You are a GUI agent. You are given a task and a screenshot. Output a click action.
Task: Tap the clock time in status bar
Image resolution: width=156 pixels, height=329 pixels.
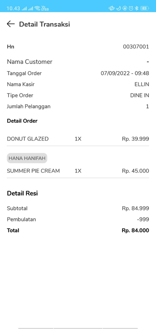pyautogui.click(x=13, y=8)
